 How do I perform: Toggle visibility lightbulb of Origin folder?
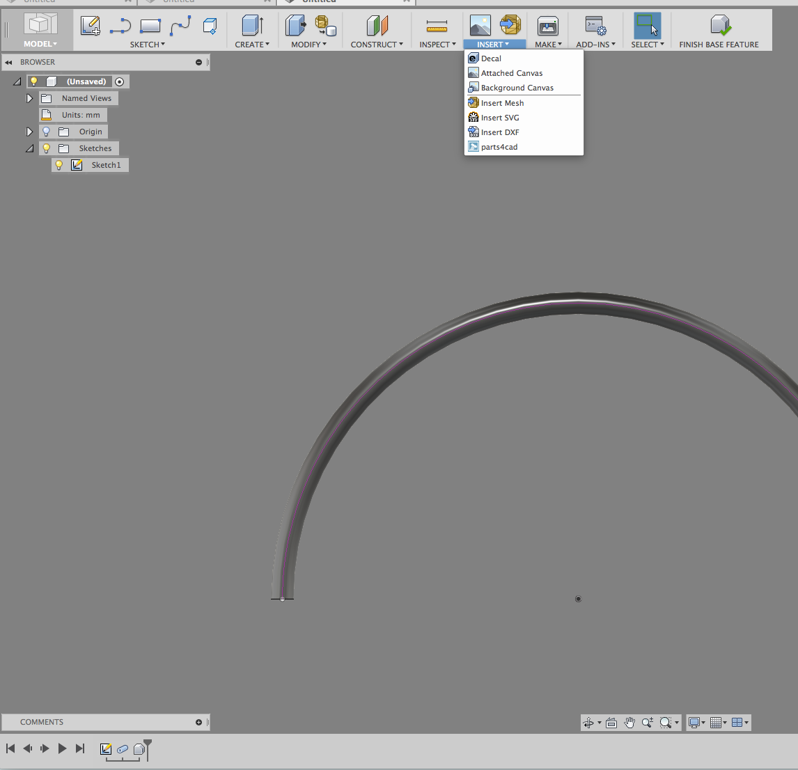point(47,132)
